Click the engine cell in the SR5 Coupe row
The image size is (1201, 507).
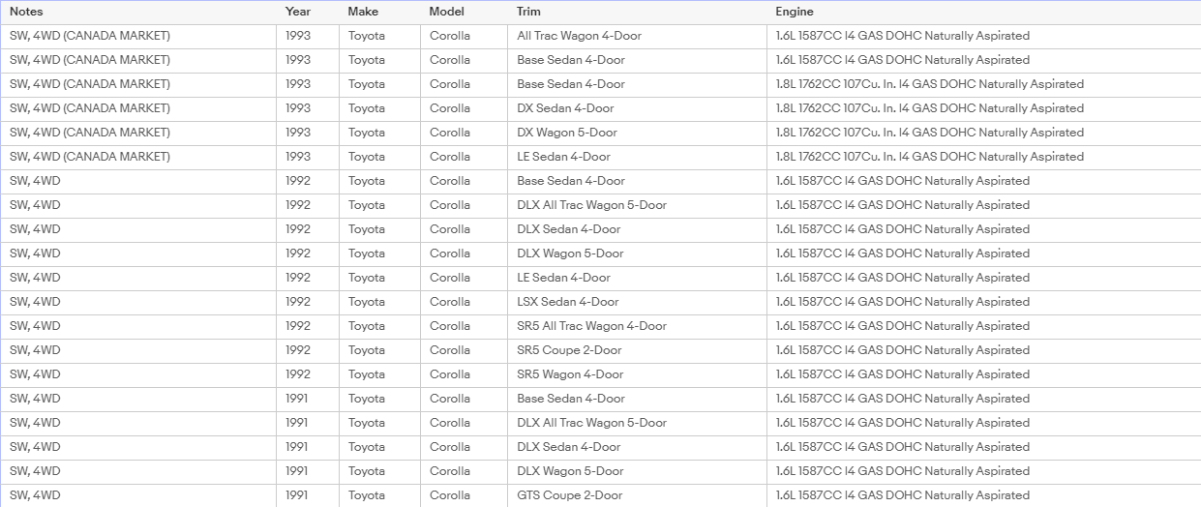pos(983,350)
